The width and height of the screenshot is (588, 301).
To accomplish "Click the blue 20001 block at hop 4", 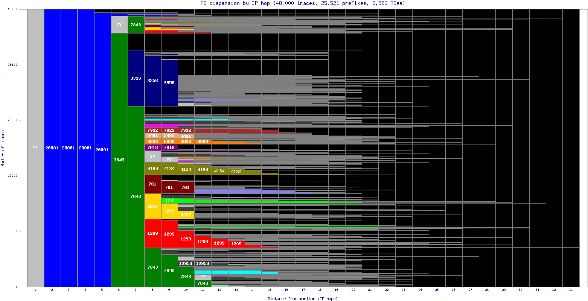I will point(86,148).
